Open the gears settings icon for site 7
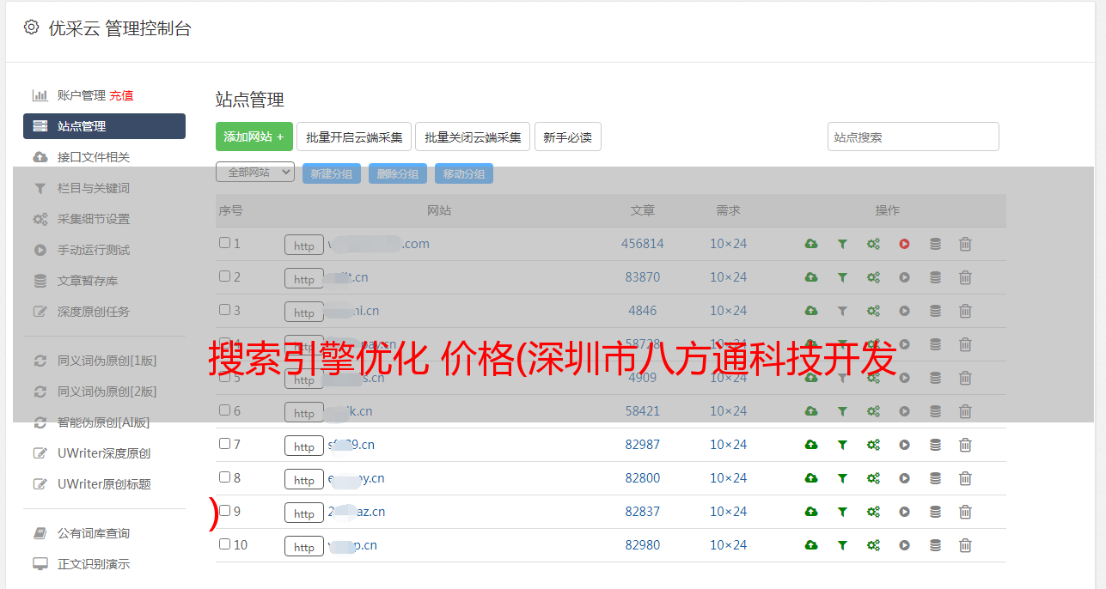Image resolution: width=1106 pixels, height=589 pixels. [x=873, y=445]
